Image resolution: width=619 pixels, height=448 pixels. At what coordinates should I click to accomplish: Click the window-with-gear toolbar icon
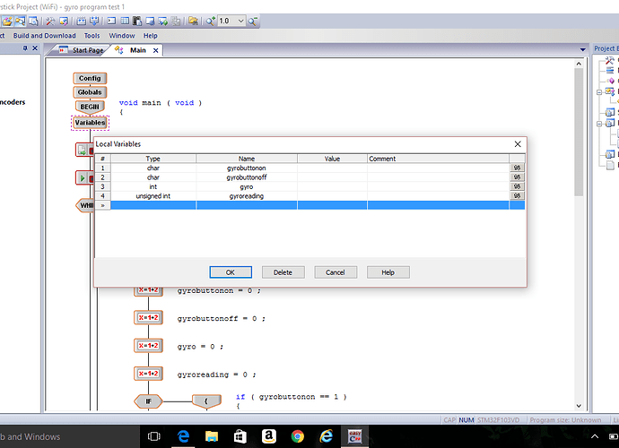pos(150,21)
